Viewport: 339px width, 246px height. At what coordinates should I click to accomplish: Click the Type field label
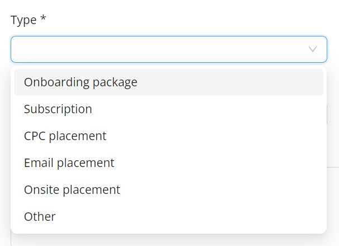click(x=24, y=20)
